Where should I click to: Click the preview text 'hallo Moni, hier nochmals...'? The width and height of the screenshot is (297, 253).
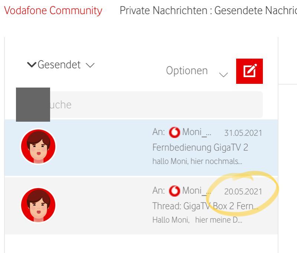tap(197, 161)
